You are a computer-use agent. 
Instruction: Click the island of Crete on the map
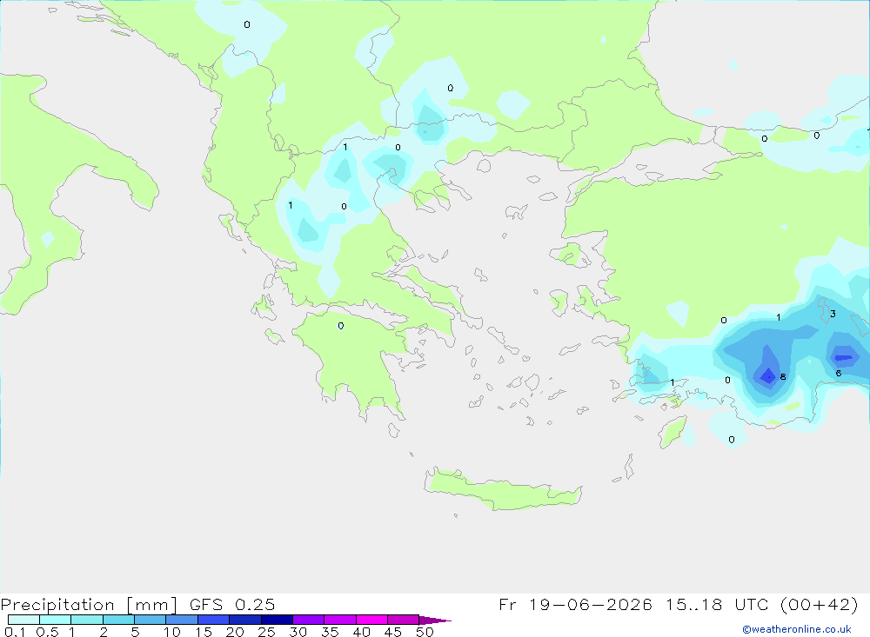502,491
